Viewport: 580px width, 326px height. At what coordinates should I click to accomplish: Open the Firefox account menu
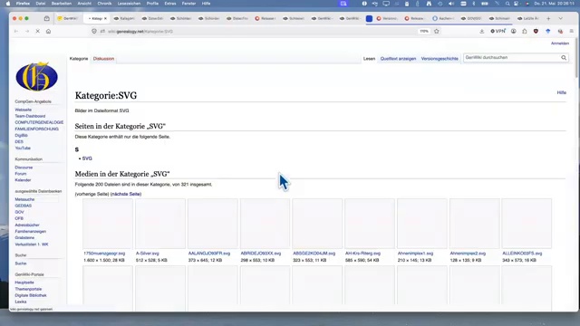tap(514, 32)
